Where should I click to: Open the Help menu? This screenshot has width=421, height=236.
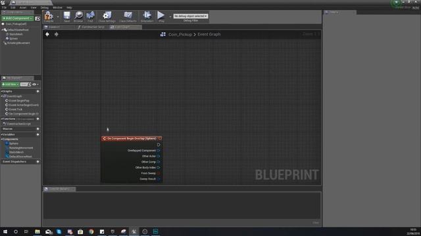coord(69,7)
